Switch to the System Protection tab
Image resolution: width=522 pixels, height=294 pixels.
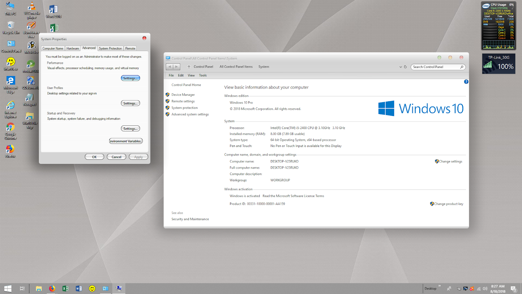110,48
